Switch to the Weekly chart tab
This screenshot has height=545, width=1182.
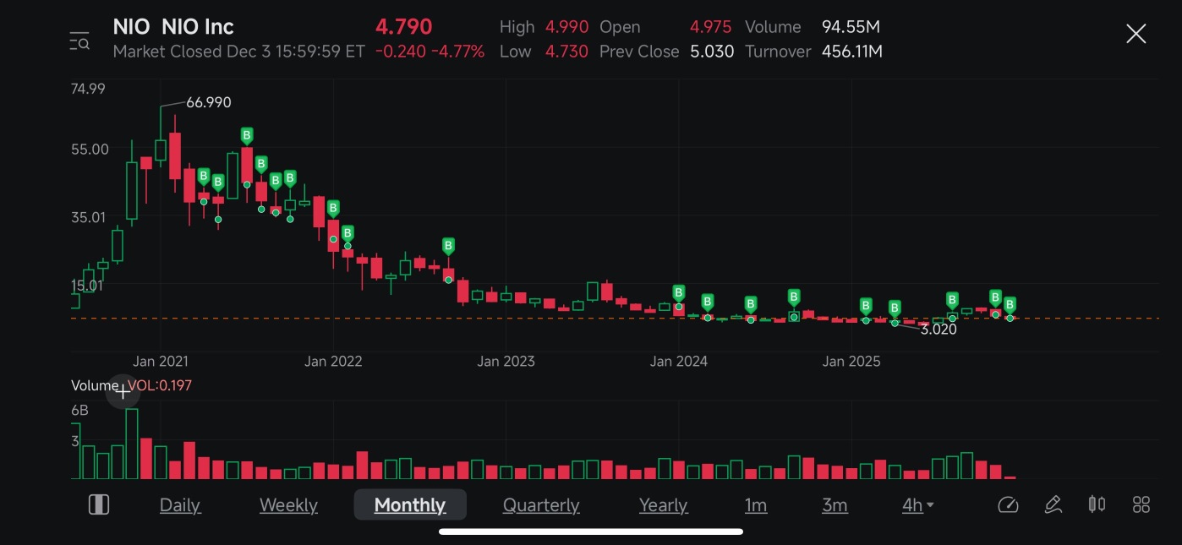pyautogui.click(x=288, y=504)
